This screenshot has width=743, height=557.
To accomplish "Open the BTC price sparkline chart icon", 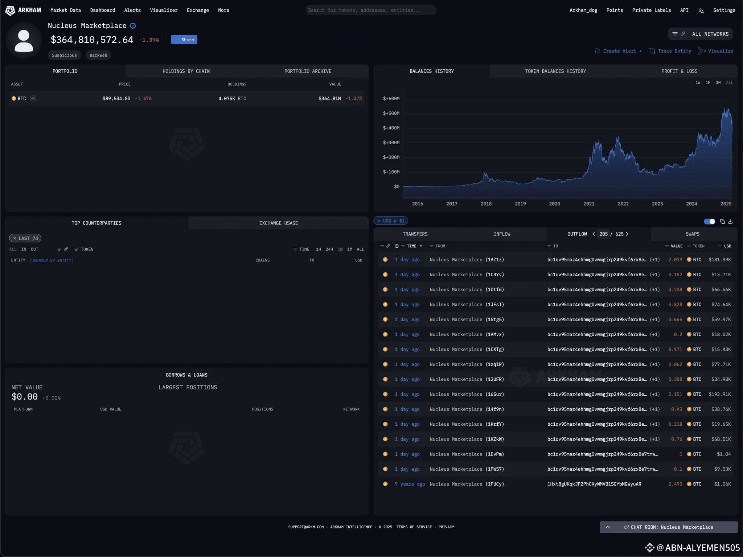I will tap(33, 98).
